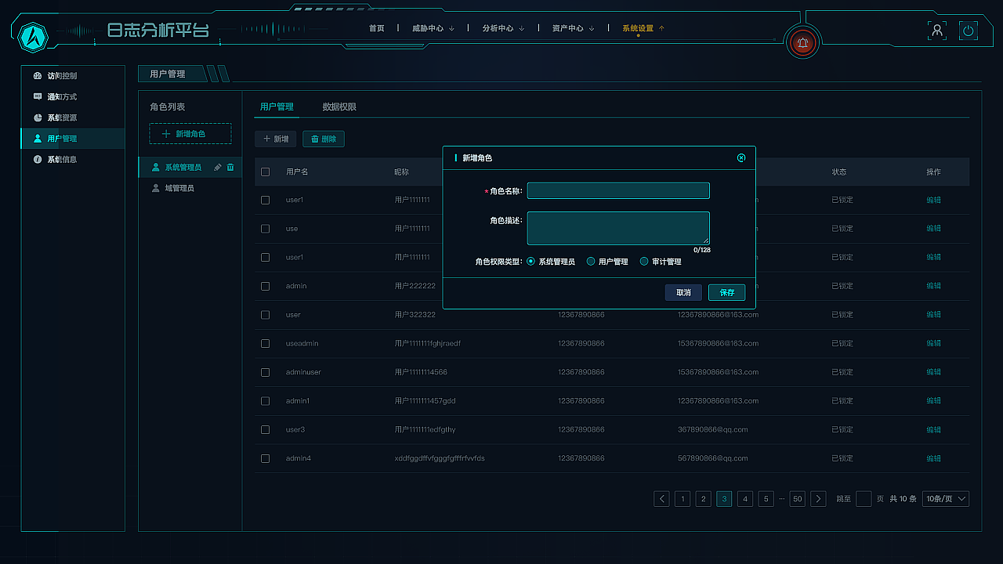Image resolution: width=1003 pixels, height=564 pixels.
Task: Click the 新增 button
Action: pyautogui.click(x=276, y=139)
